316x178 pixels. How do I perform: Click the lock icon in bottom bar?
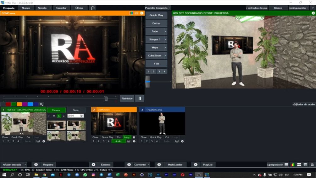(x=312, y=165)
